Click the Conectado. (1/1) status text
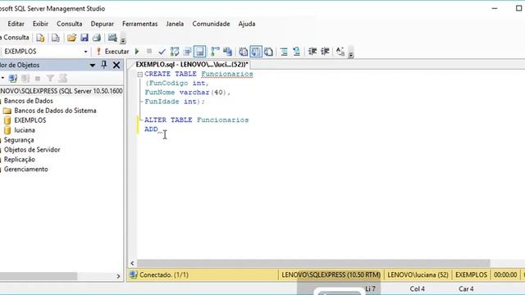 [164, 275]
